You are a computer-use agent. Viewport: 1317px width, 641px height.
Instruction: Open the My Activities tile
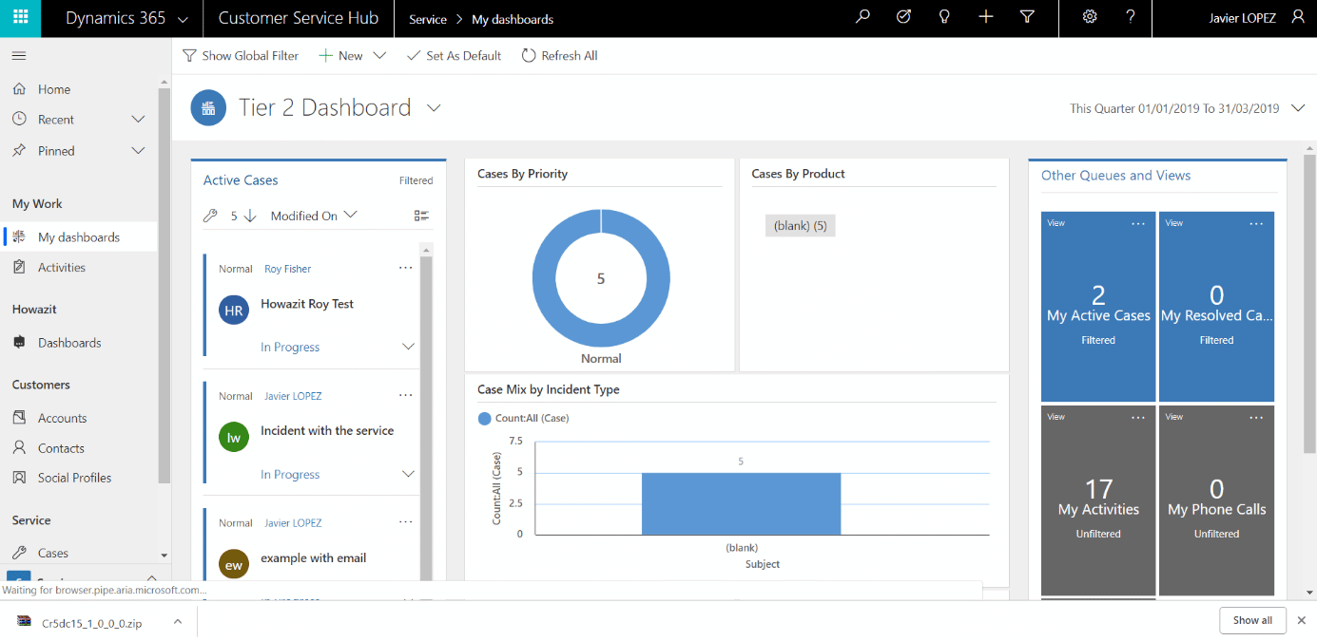(1098, 500)
